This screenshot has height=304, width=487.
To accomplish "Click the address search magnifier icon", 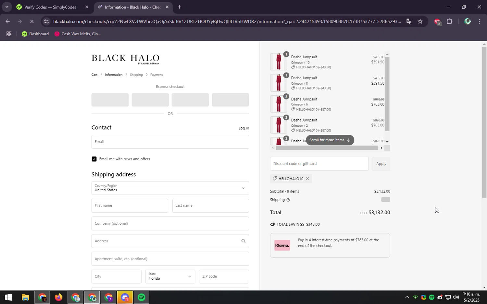I will pyautogui.click(x=243, y=241).
